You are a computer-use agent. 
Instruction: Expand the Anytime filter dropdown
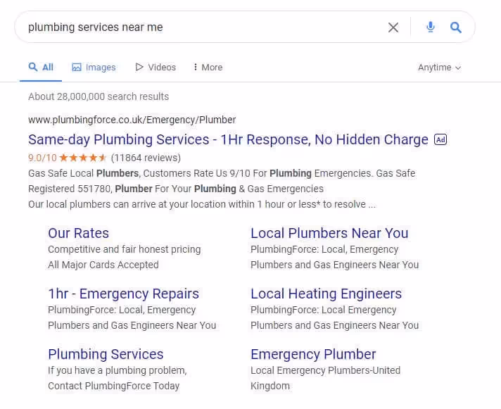click(x=439, y=68)
